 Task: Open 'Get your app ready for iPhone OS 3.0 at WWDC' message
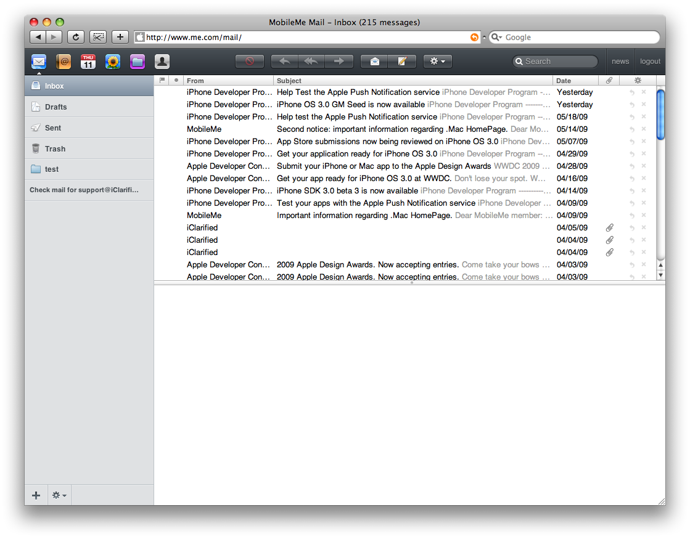(x=405, y=179)
